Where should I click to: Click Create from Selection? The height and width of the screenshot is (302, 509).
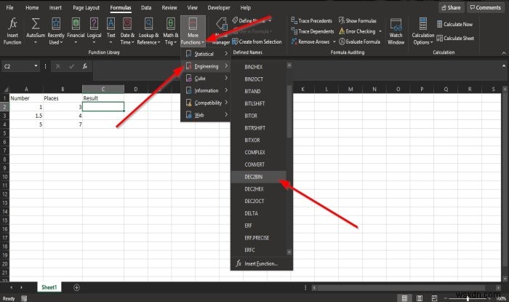pos(257,41)
